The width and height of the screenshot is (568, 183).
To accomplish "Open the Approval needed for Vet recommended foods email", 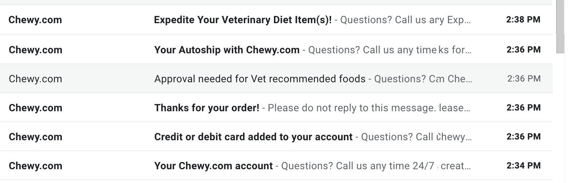I will (260, 79).
